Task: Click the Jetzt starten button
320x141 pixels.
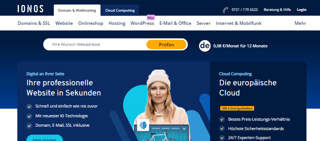Action: [45, 138]
